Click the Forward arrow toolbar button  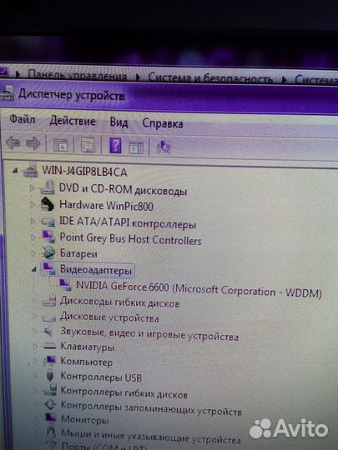pos(33,143)
